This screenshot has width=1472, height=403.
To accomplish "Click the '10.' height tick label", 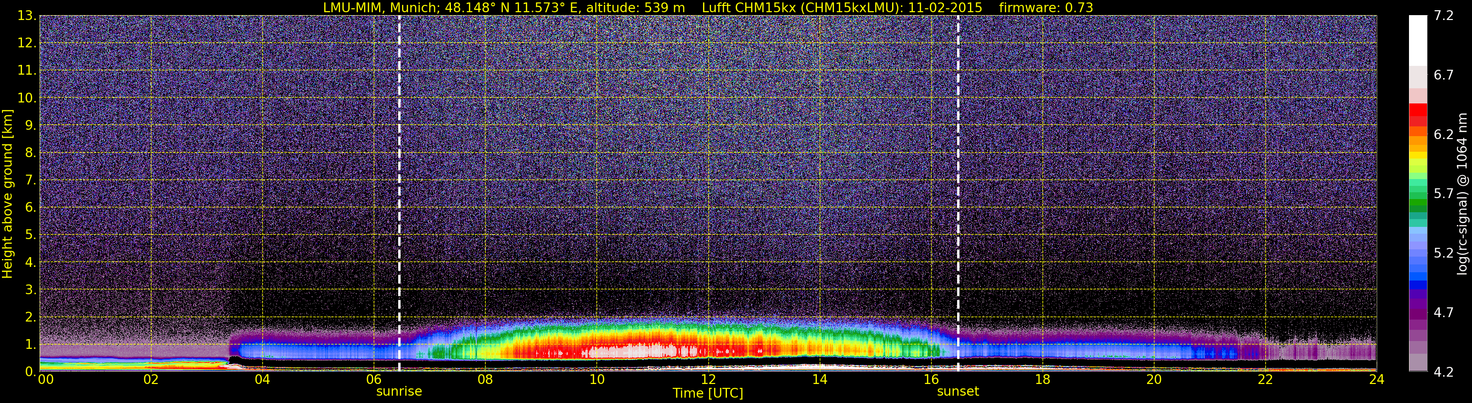I will [27, 98].
